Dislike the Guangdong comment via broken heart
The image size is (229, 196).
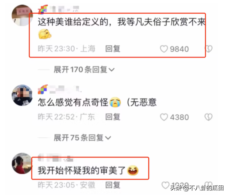click(209, 117)
